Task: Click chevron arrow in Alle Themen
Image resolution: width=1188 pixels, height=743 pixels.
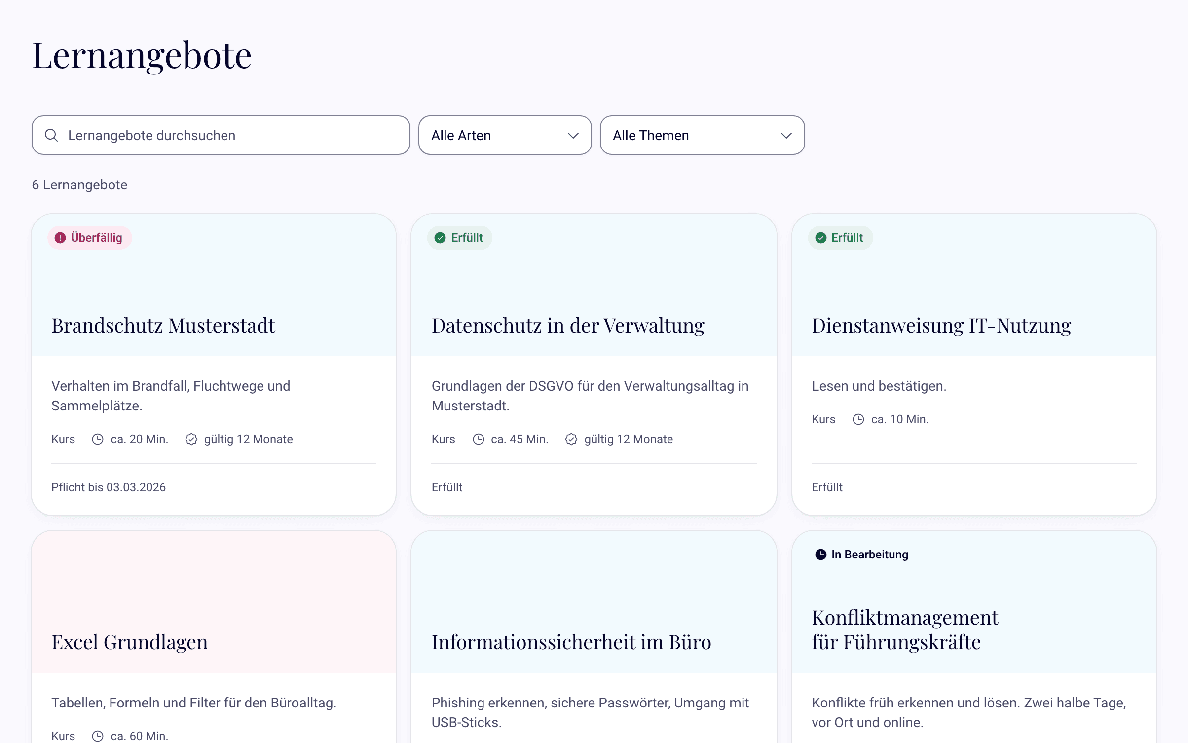Action: (x=786, y=136)
